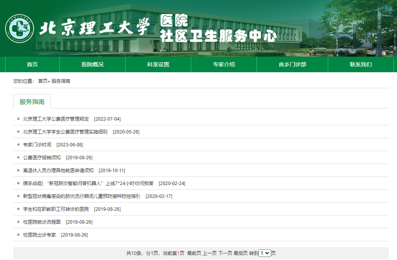This screenshot has width=397, height=260.
Task: Open the 首页 navigation menu item
Action: pyautogui.click(x=32, y=64)
